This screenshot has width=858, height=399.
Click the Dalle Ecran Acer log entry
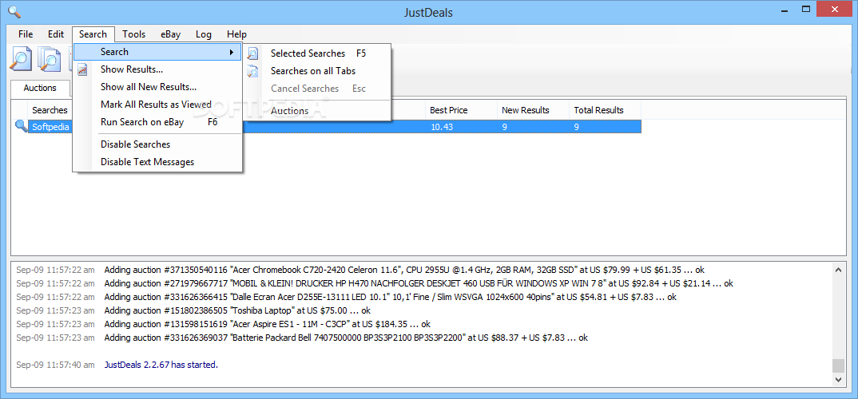(390, 297)
